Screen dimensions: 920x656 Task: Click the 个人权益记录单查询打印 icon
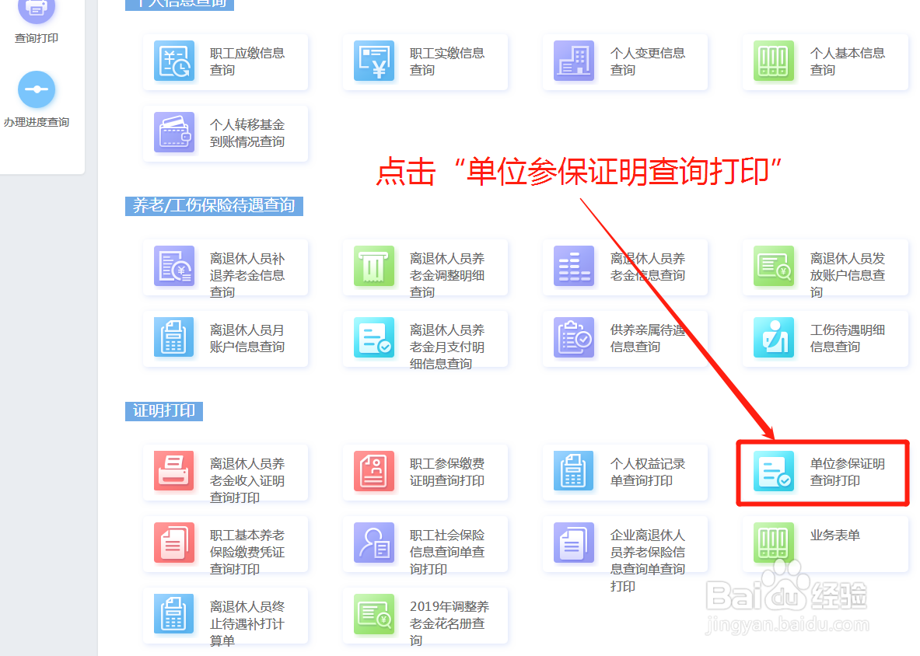tap(574, 471)
